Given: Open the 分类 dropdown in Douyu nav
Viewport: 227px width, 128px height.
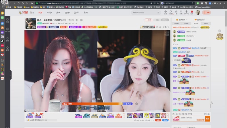Looking at the screenshot, I should [x=49, y=13].
